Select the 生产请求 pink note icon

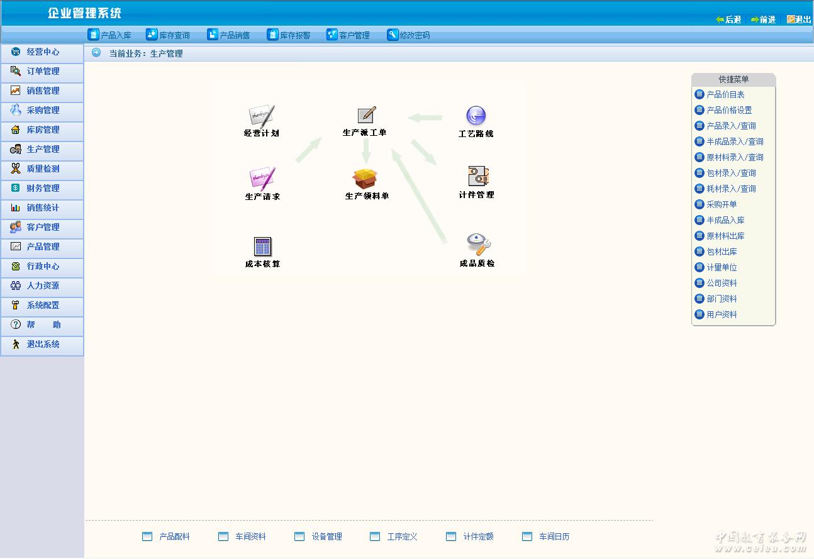262,179
